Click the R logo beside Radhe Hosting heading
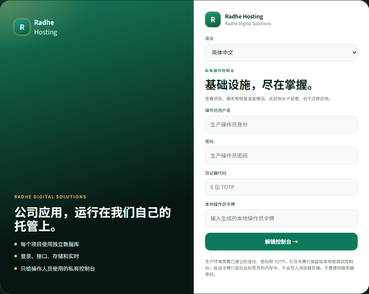 tap(213, 19)
